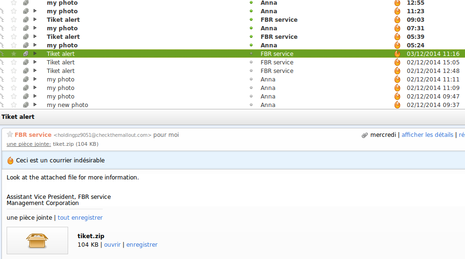Click junk flame icon for the 09:03 message
This screenshot has height=259, width=465.
[x=397, y=20]
